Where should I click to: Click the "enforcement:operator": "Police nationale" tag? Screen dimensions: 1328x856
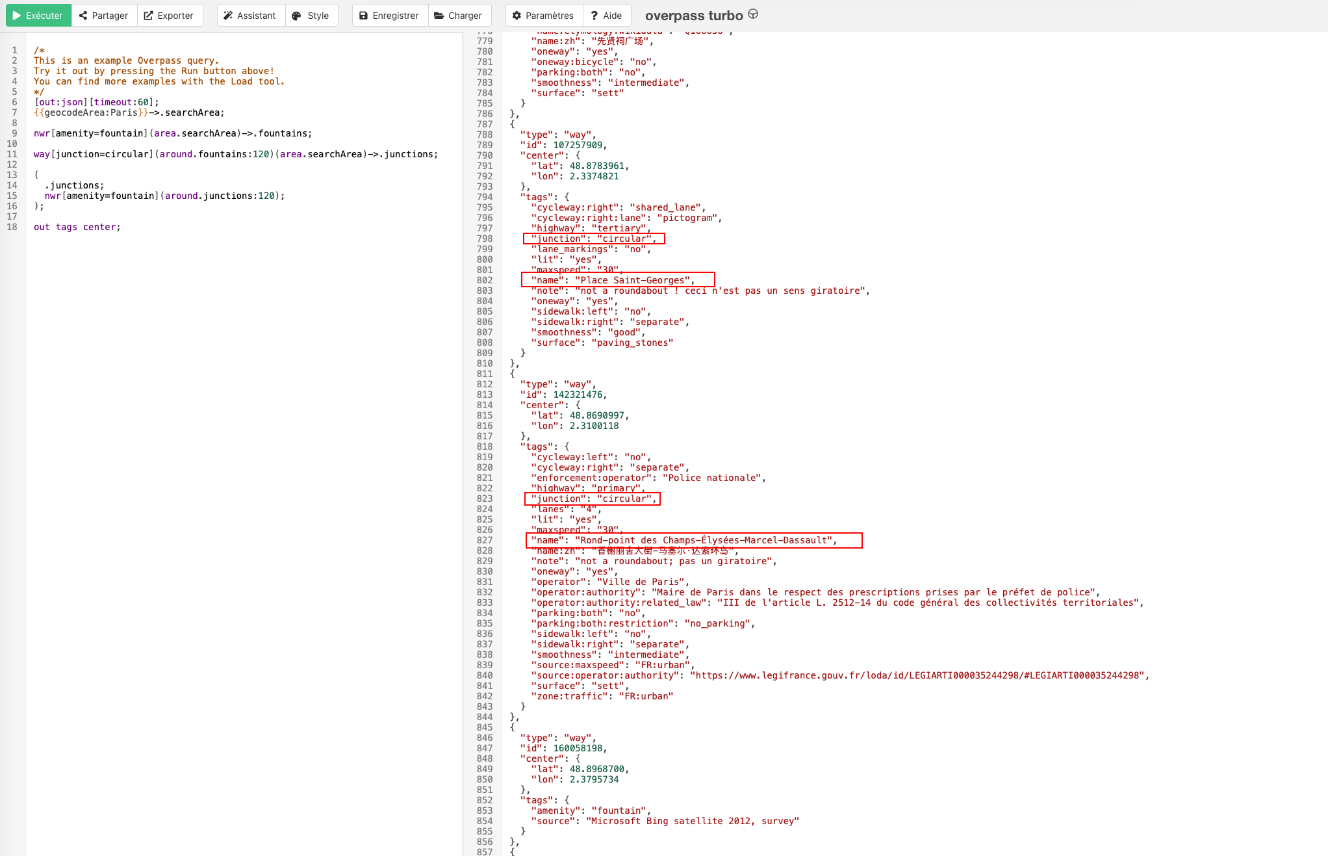(x=648, y=478)
